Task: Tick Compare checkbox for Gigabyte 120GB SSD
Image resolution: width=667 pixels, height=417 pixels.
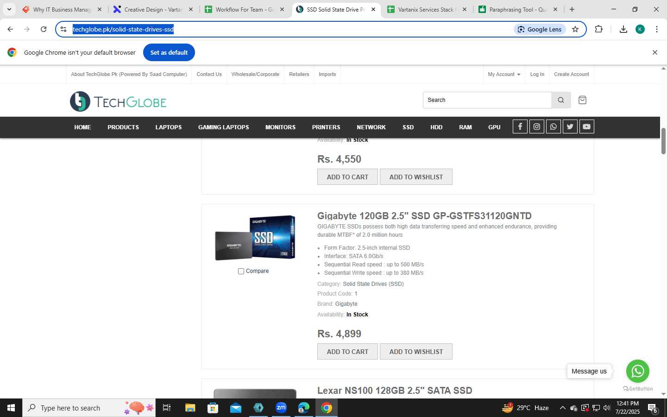Action: [x=241, y=271]
